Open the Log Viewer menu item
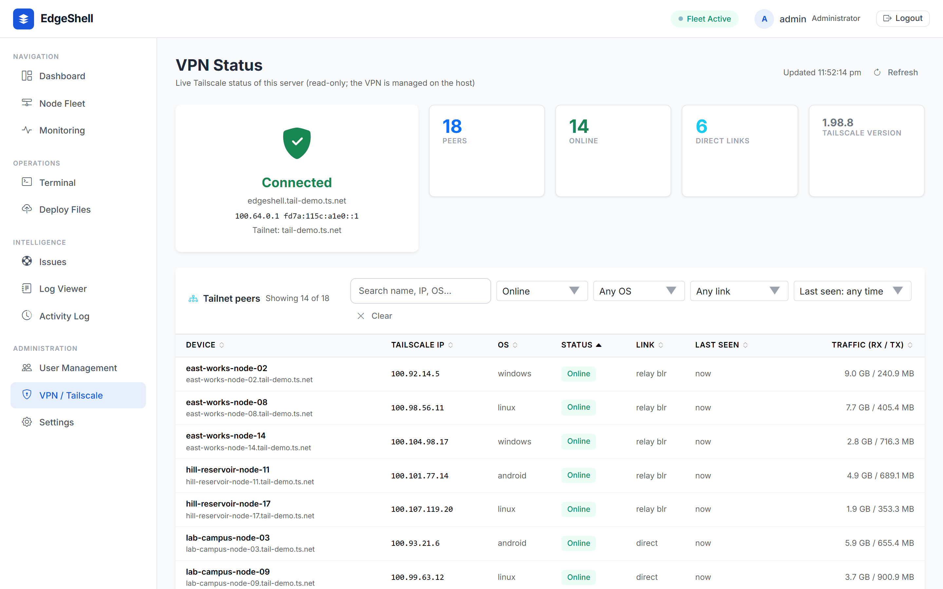 tap(78, 289)
